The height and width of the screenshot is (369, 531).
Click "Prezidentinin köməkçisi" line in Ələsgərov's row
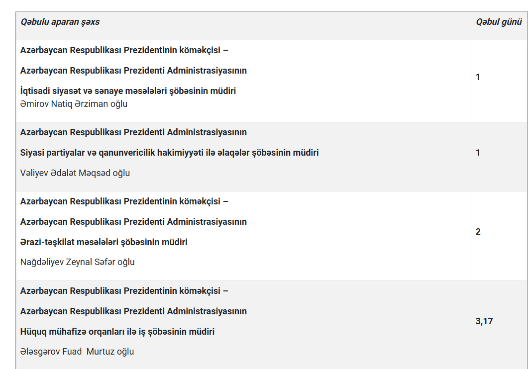pos(124,291)
